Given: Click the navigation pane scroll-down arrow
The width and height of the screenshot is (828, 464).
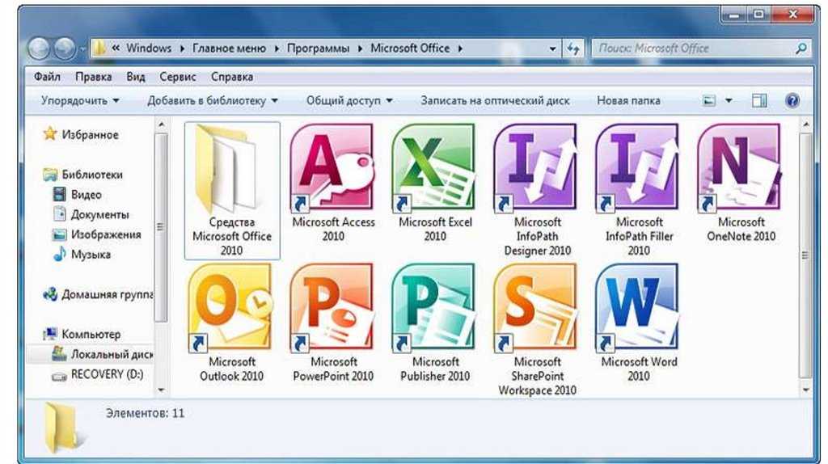Looking at the screenshot, I should click(x=161, y=390).
